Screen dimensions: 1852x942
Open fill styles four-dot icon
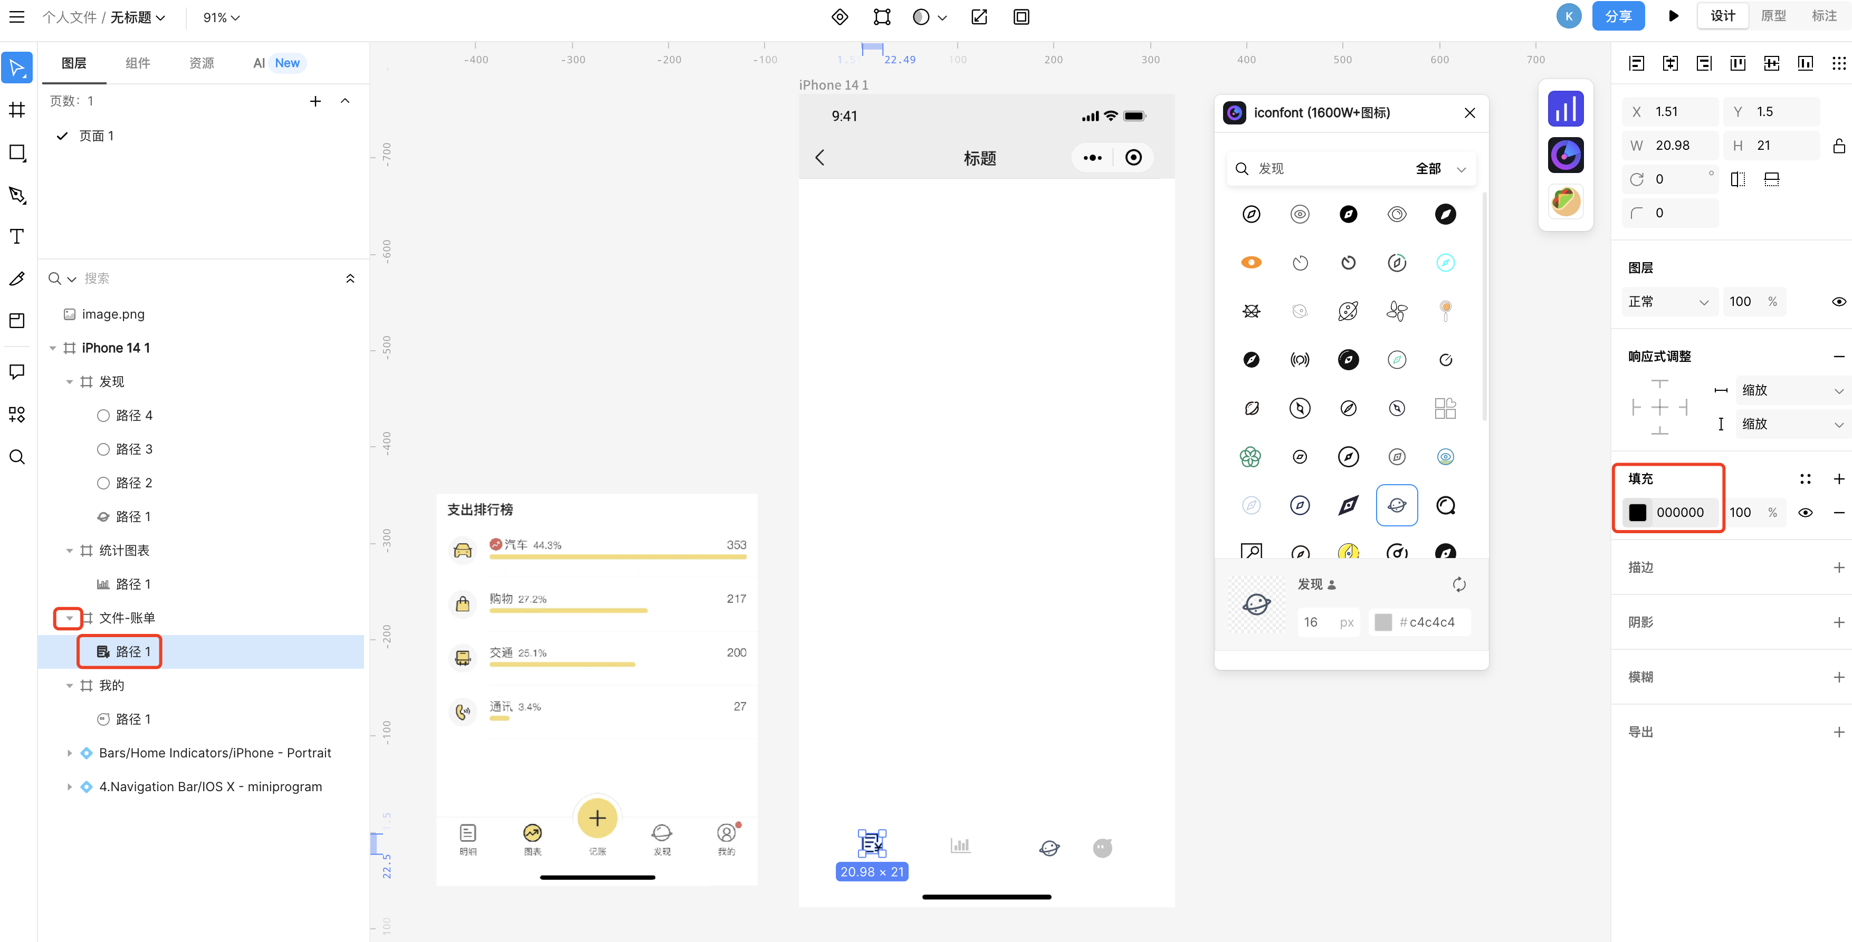[1805, 478]
